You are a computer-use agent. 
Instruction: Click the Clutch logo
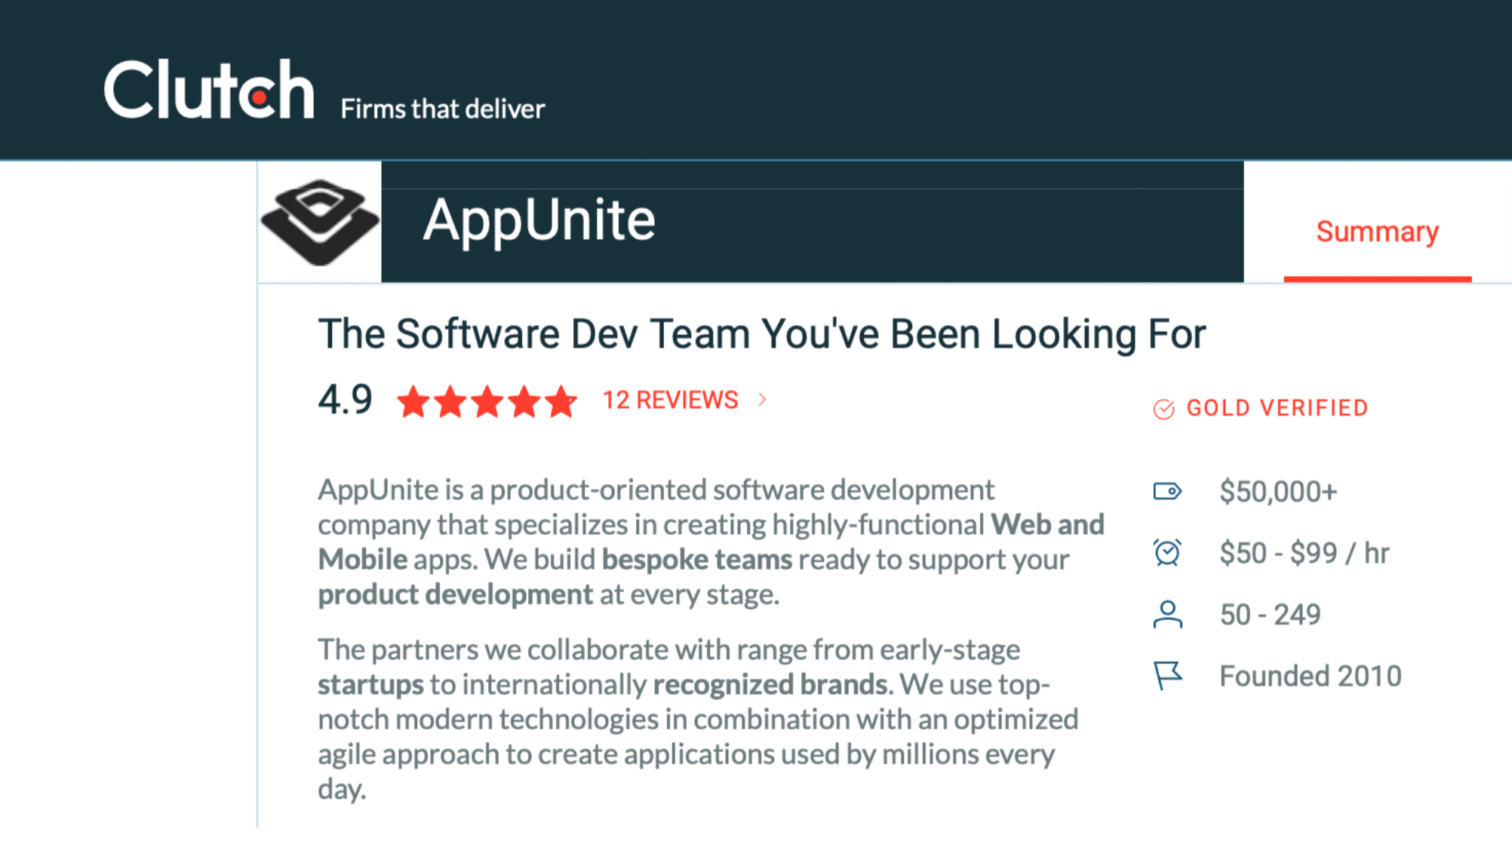(x=209, y=90)
